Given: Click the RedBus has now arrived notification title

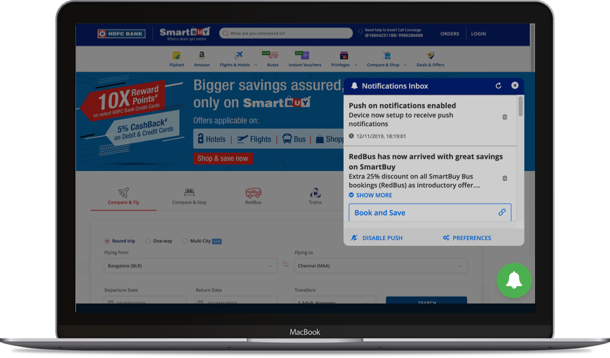Looking at the screenshot, I should click(425, 161).
